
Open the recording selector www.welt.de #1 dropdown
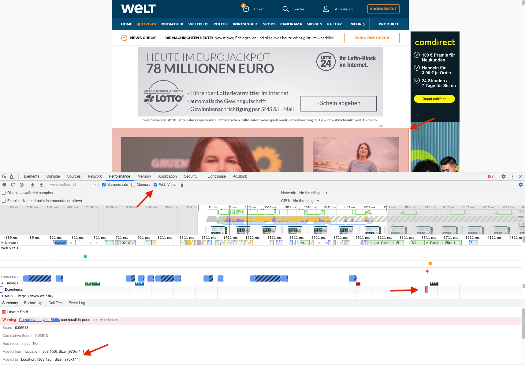(73, 185)
